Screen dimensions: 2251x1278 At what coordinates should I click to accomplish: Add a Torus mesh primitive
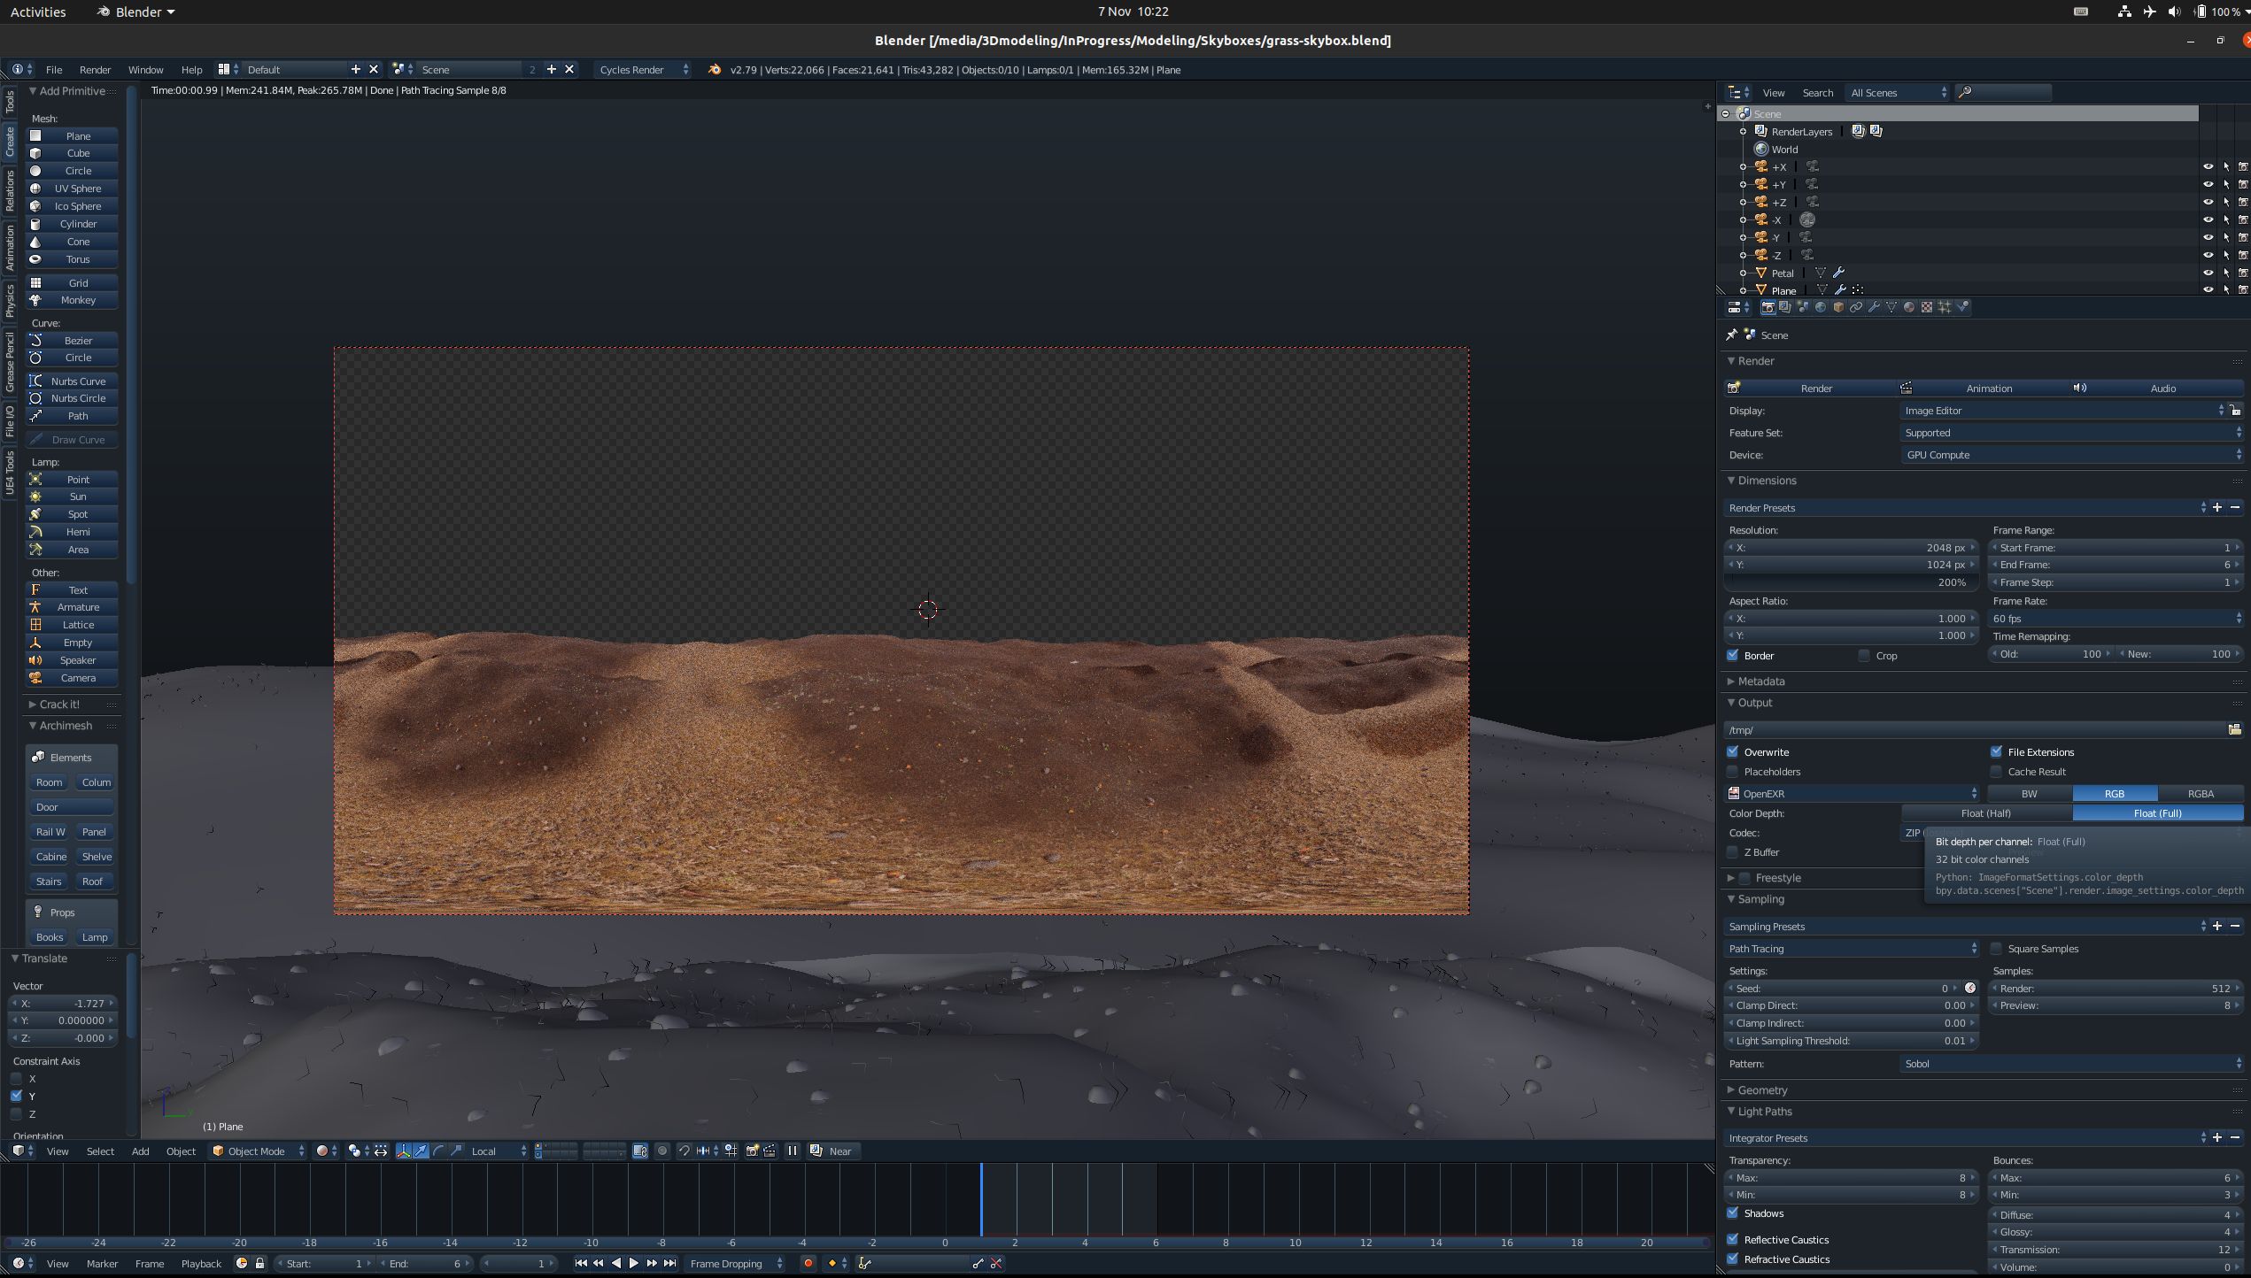[x=72, y=259]
